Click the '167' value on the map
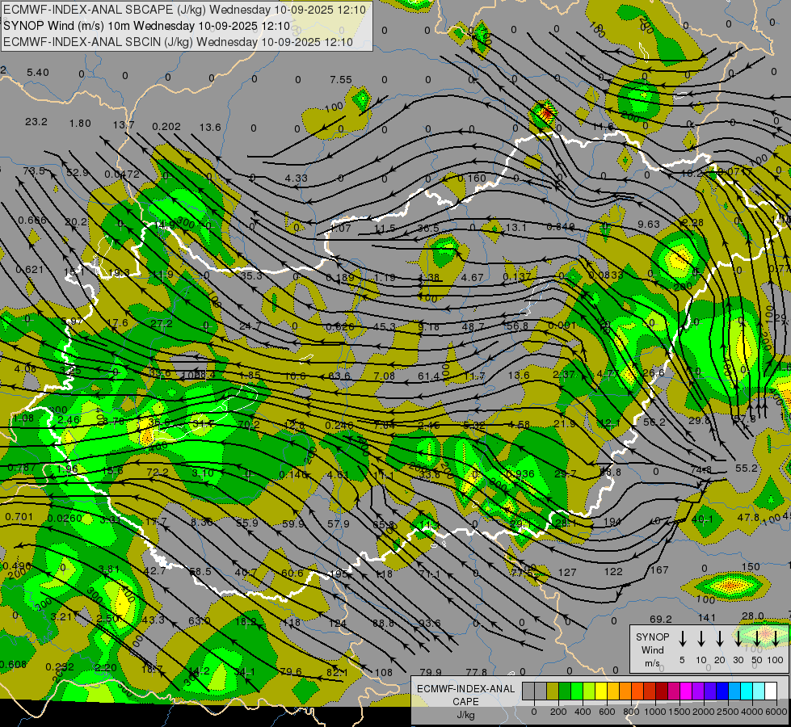The image size is (791, 727). (x=659, y=570)
